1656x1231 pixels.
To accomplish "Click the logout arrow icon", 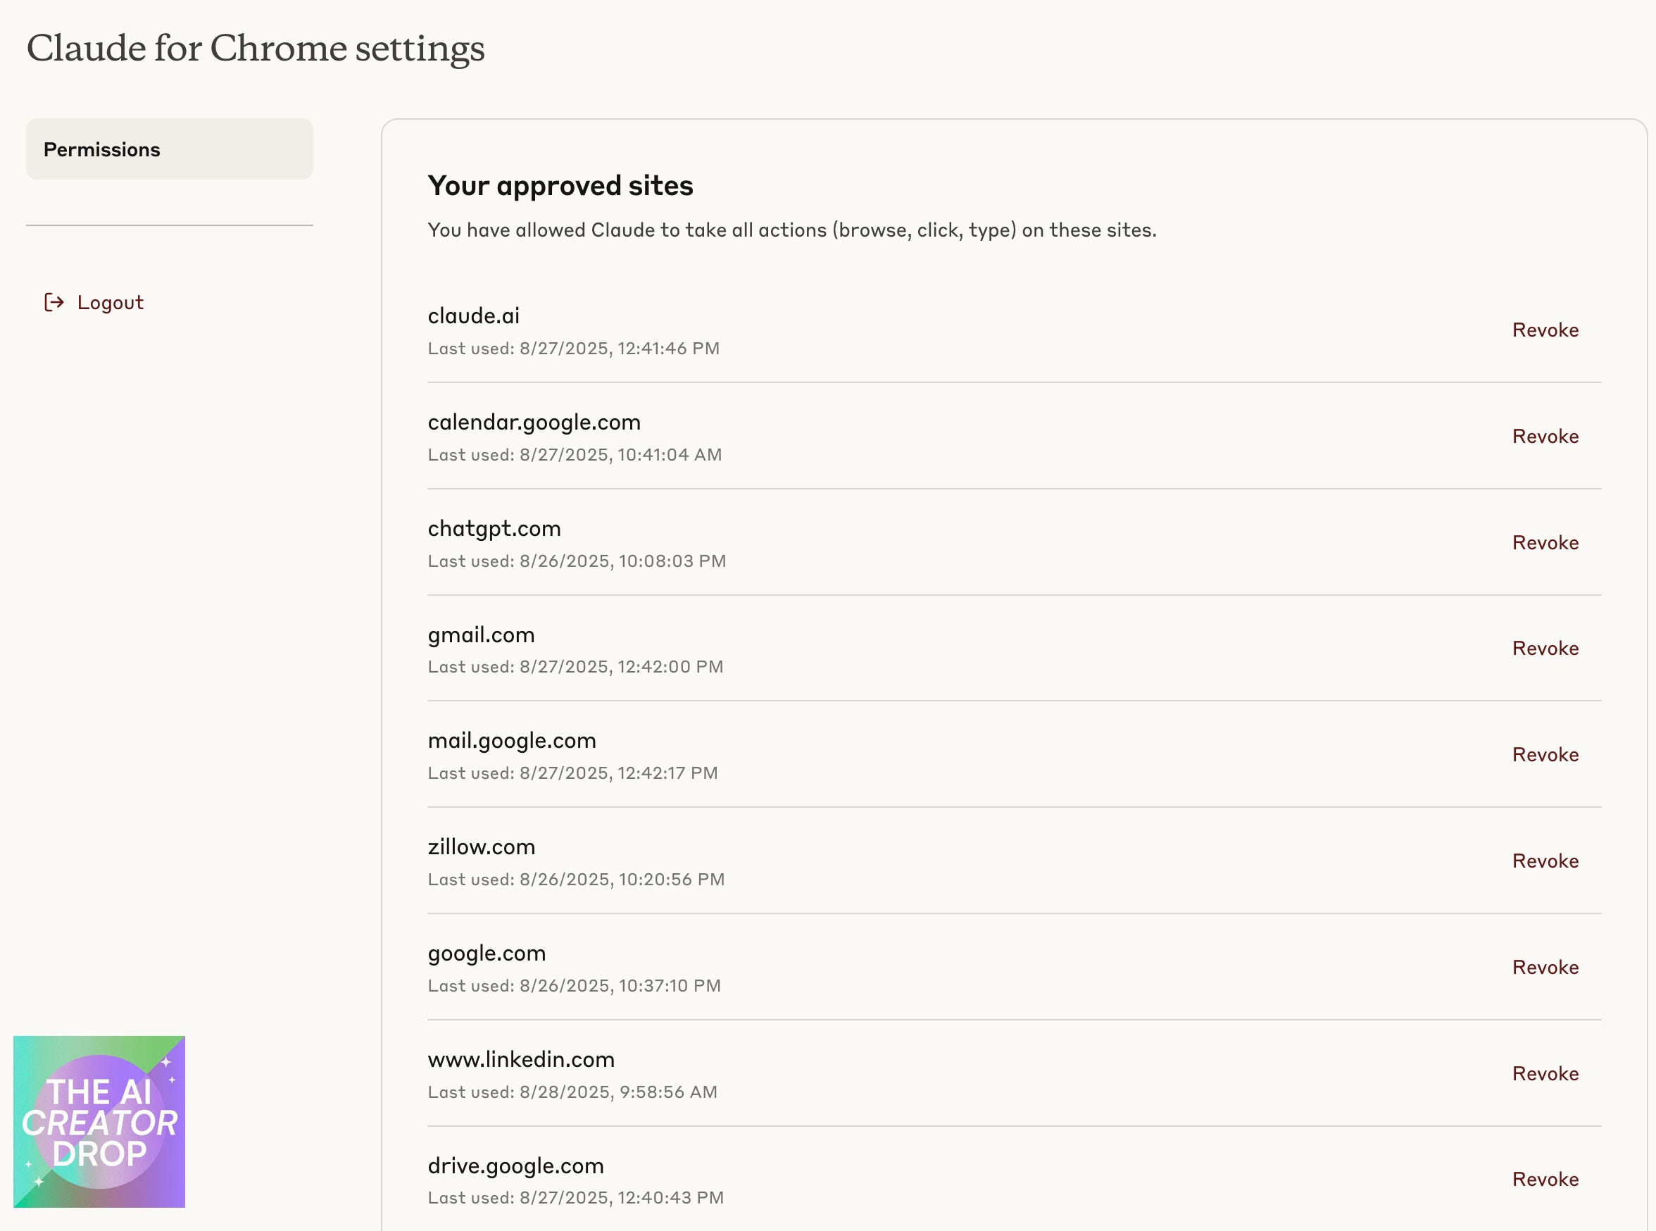I will click(54, 302).
